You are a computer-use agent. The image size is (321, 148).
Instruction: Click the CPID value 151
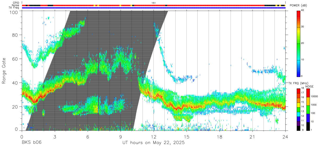click(x=153, y=3)
